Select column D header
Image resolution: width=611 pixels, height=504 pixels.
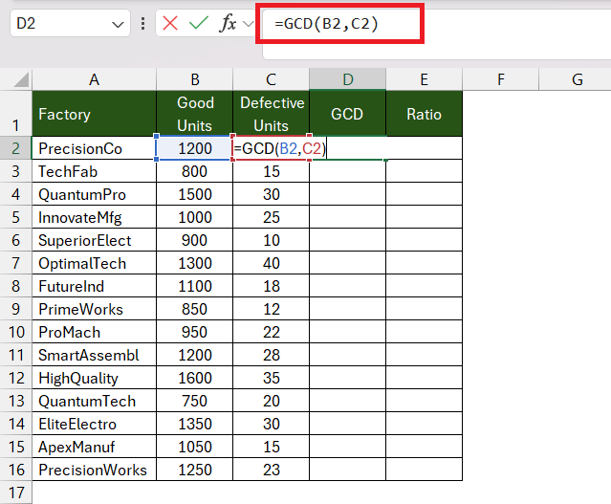point(348,79)
